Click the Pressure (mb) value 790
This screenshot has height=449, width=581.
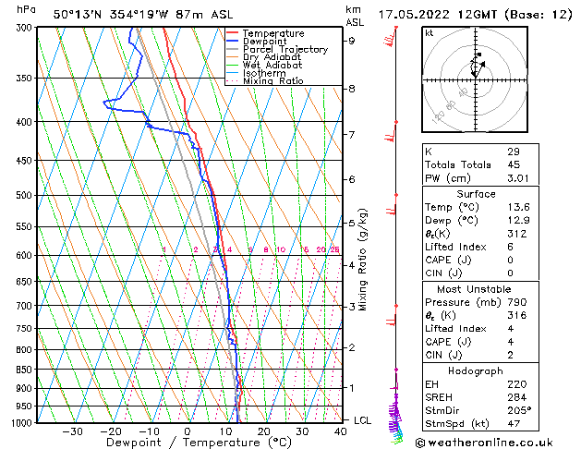tap(517, 302)
